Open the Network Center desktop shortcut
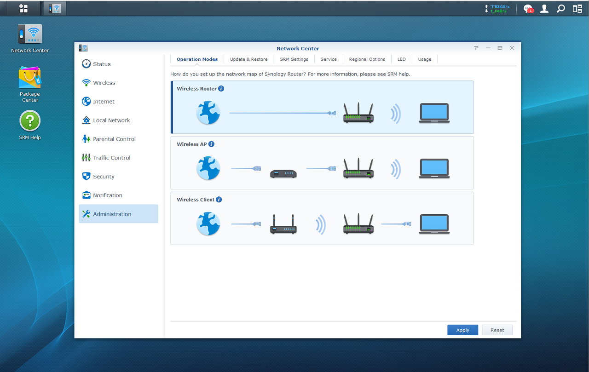 tap(30, 39)
